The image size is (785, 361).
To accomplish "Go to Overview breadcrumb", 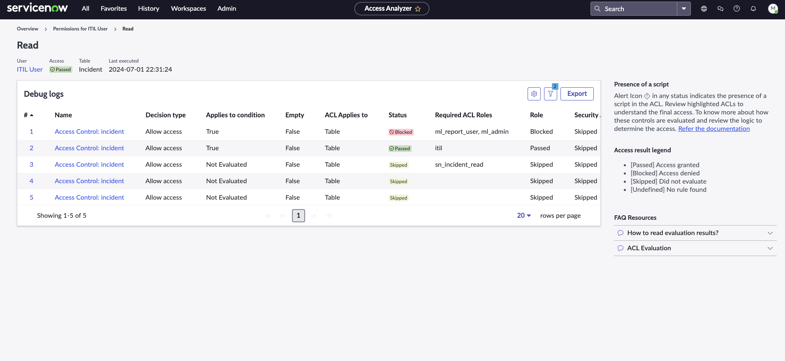I will 28,29.
